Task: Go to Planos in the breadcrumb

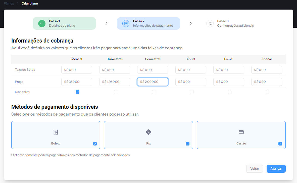Action: 9,4
